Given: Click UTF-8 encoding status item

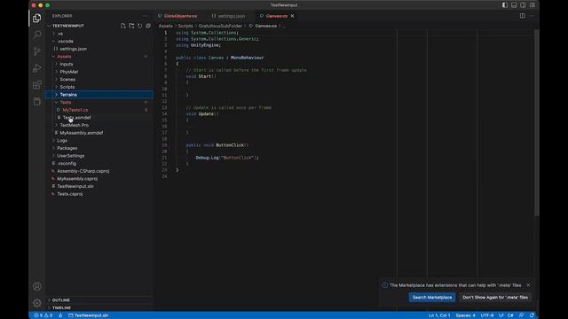Looking at the screenshot, I should coord(487,315).
